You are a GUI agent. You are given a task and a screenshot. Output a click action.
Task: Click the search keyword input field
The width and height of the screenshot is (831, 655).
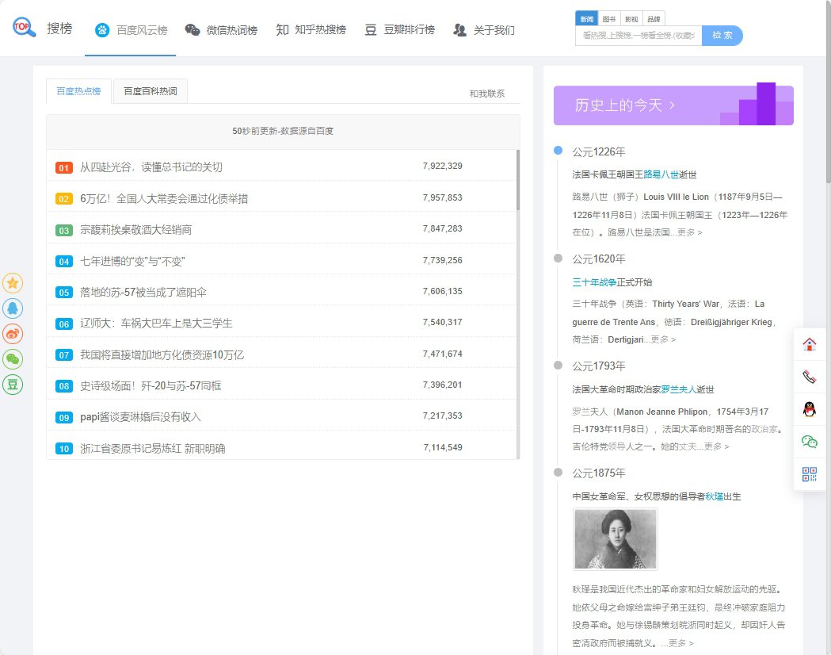coord(638,36)
